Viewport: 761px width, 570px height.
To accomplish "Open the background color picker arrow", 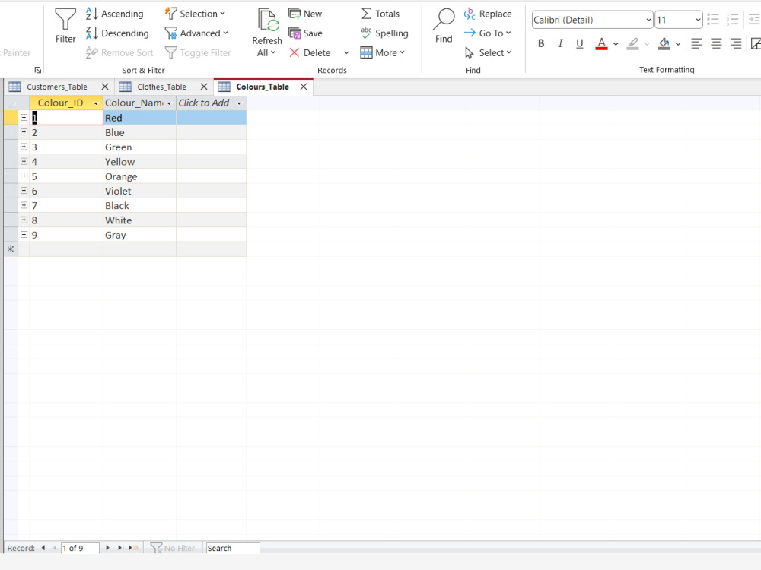I will coord(677,44).
